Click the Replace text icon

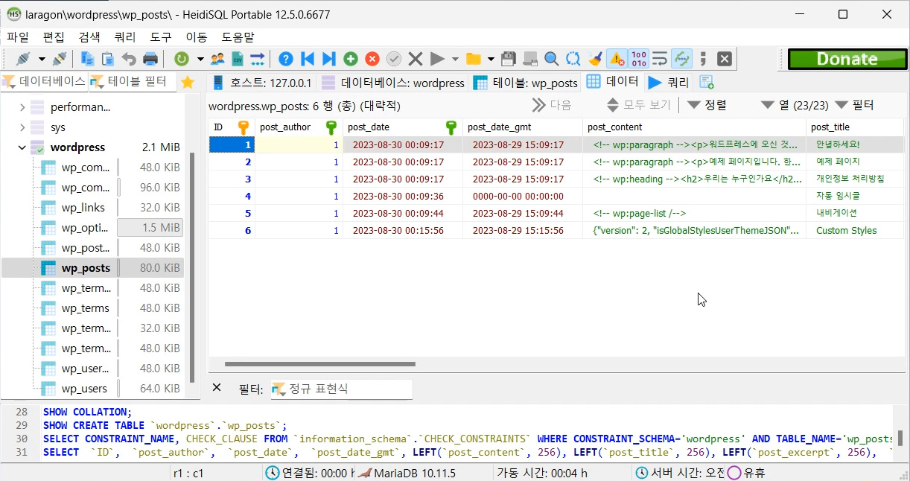click(573, 59)
